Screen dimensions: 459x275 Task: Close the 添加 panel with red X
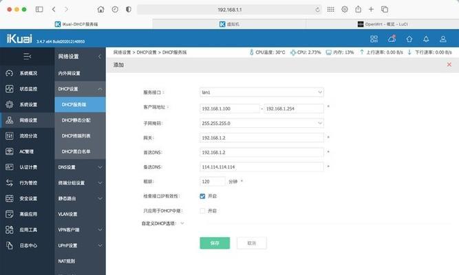(x=449, y=65)
